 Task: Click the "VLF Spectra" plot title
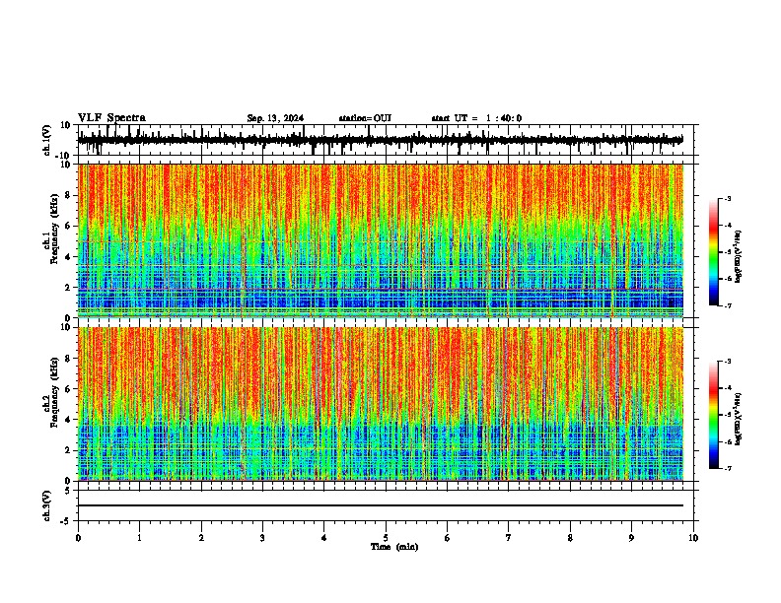tap(111, 117)
